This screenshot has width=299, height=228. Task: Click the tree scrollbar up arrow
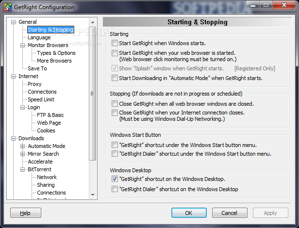coord(93,22)
